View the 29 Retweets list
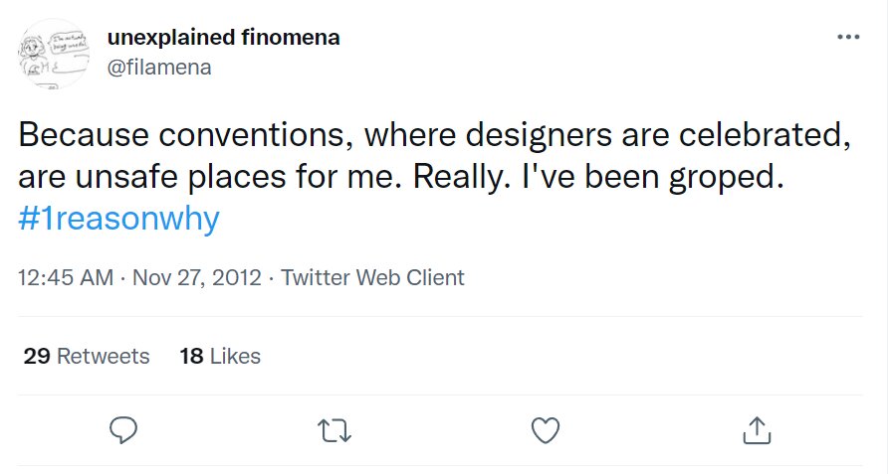The width and height of the screenshot is (888, 474). pos(87,356)
